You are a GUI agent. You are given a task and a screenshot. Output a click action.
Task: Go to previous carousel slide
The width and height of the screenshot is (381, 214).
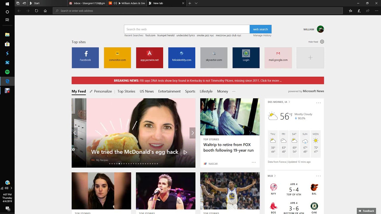click(x=75, y=133)
